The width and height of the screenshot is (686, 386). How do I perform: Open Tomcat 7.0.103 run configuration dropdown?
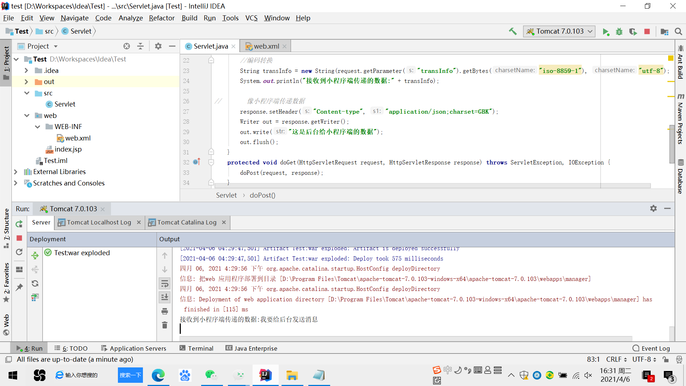click(x=560, y=31)
